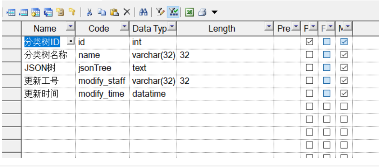379x167 pixels.
Task: Enable the Primary checkbox for jsonTree row
Action: click(x=309, y=68)
